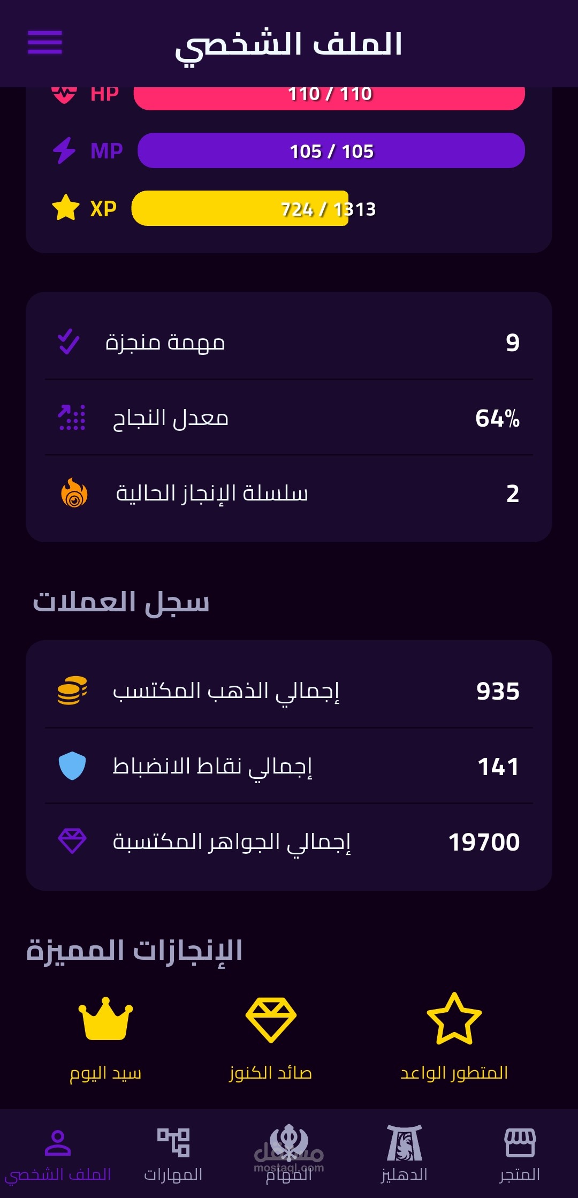The height and width of the screenshot is (1198, 578).
Task: Go to the المهام tasks tab
Action: point(289,1154)
